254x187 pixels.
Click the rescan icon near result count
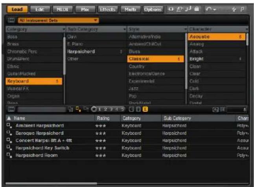point(215,110)
